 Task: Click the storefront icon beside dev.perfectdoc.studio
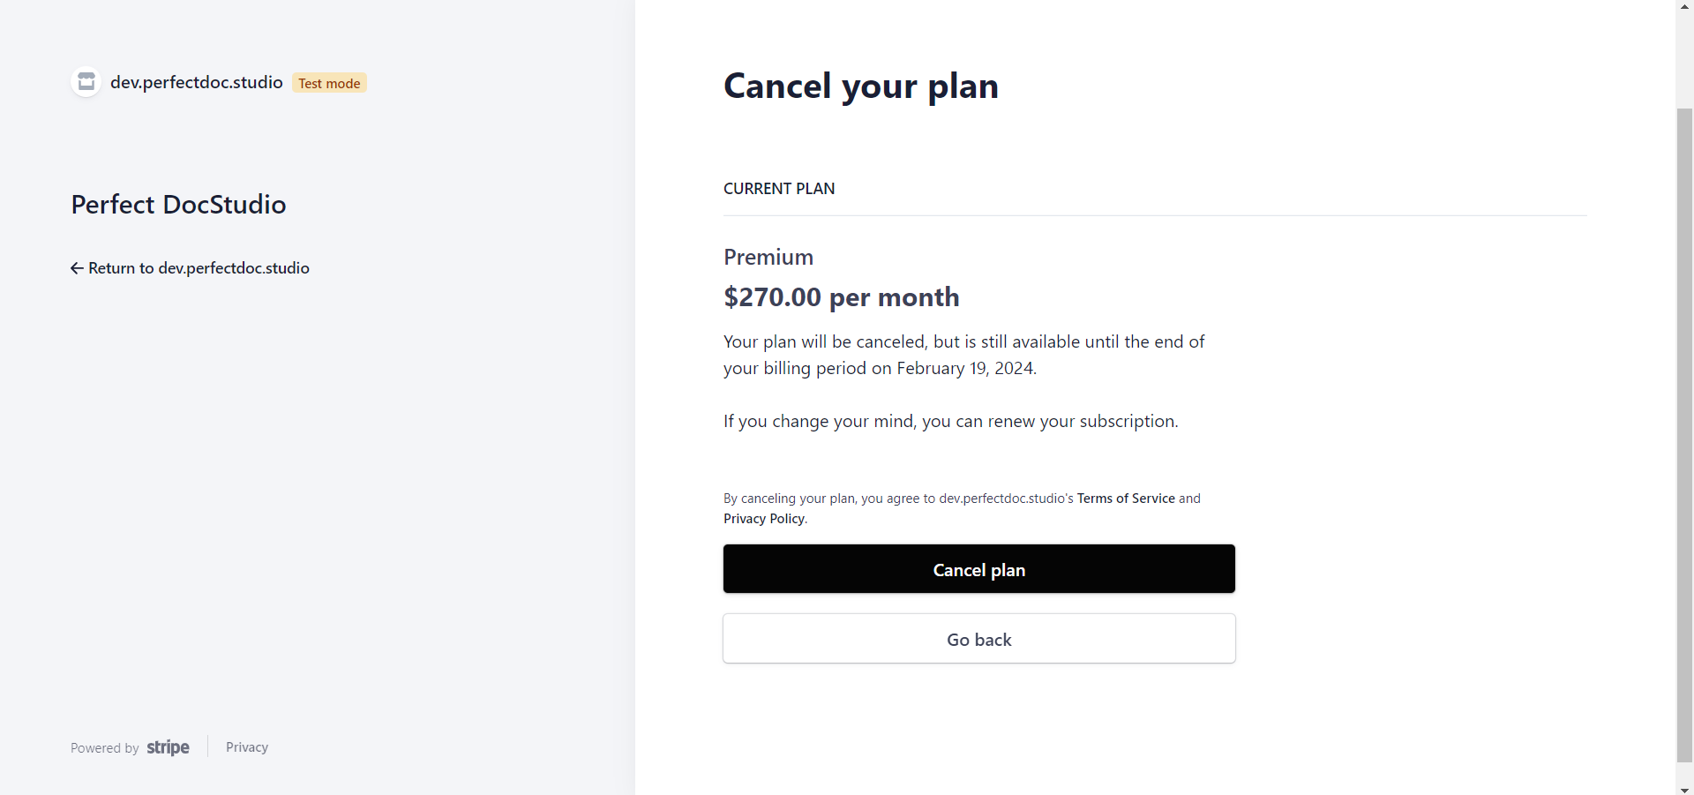[86, 82]
